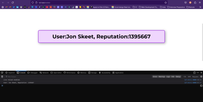203x102 pixels.
Task: Open the browser extensions puzzle icon
Action: tap(195, 3)
